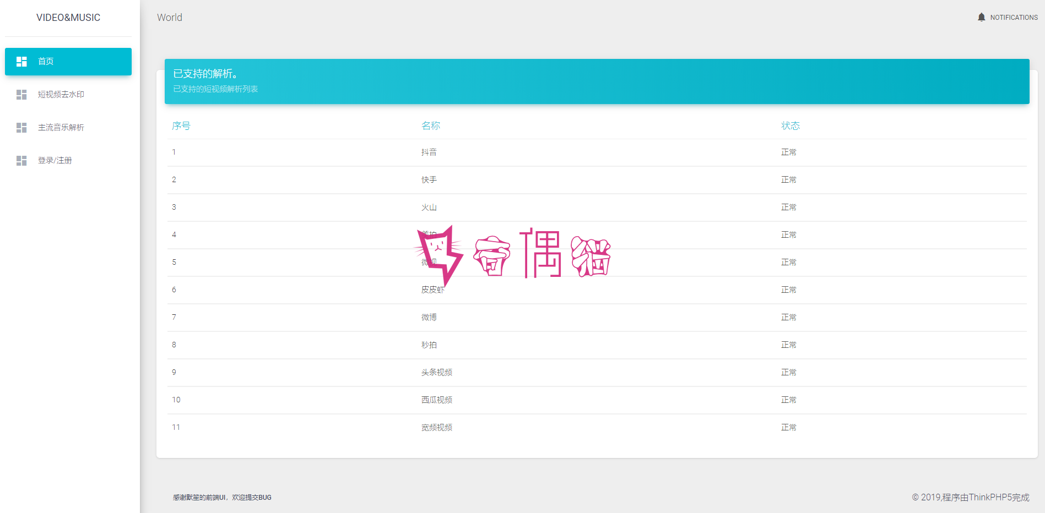Click the 正常 status in 火山 row
The image size is (1045, 513).
click(789, 208)
